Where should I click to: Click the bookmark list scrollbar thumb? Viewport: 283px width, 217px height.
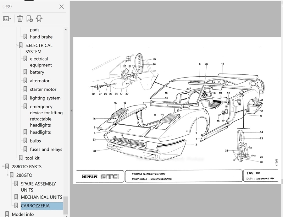[66, 205]
